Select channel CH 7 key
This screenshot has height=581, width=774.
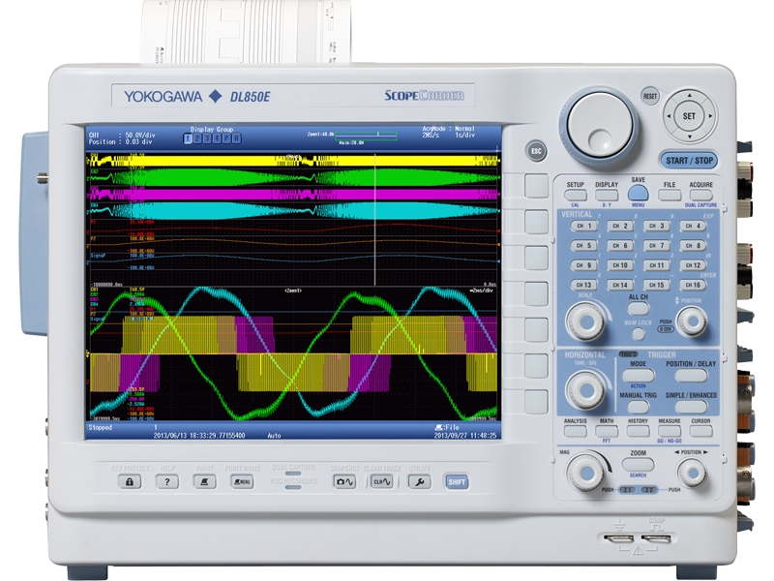657,246
